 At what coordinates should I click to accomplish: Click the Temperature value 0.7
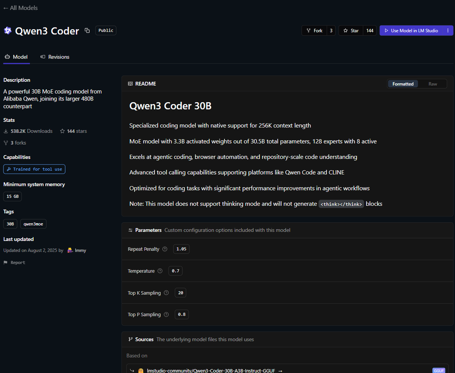tap(176, 271)
